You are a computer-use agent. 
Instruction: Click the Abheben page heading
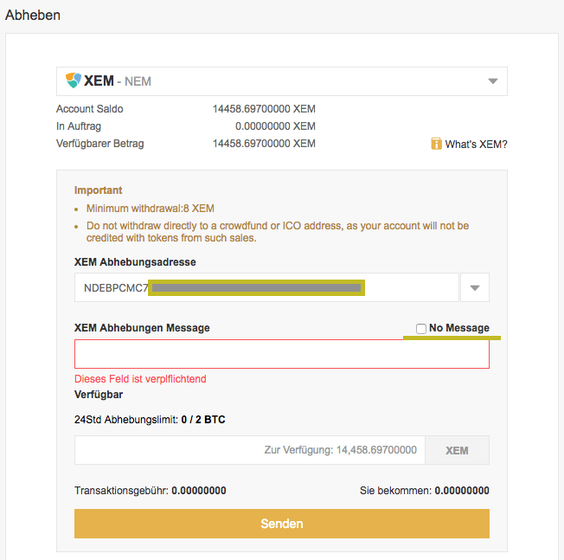tap(33, 15)
